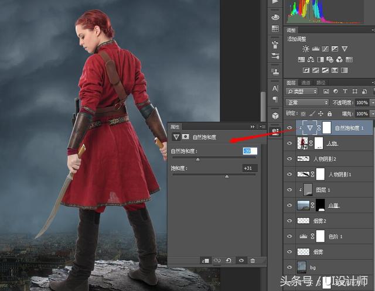Image resolution: width=375 pixels, height=291 pixels.
Task: Add a Gradient Map adjustment layer
Action: tap(345, 70)
